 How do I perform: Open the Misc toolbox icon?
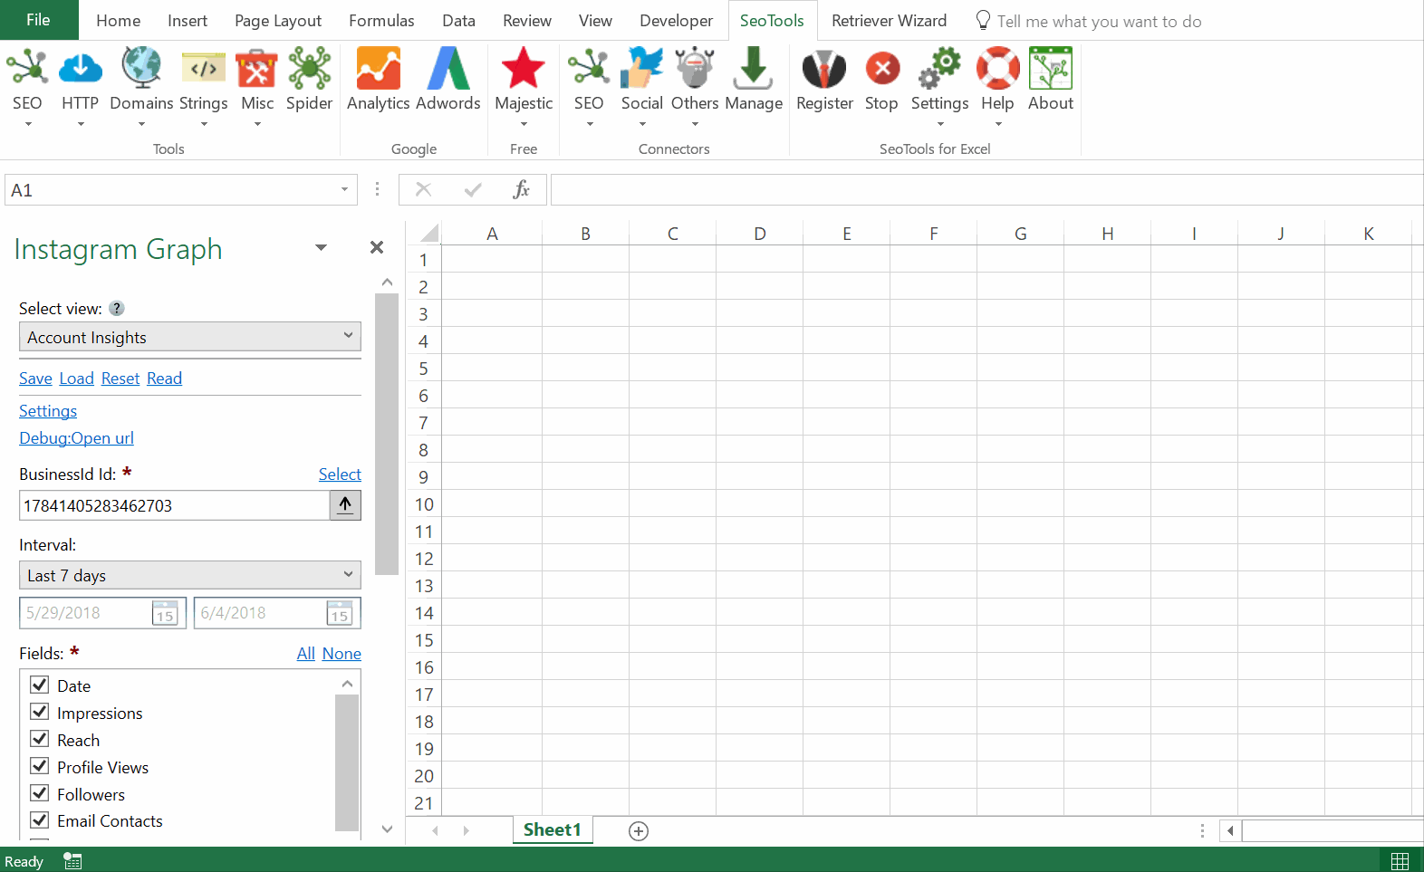point(257,69)
